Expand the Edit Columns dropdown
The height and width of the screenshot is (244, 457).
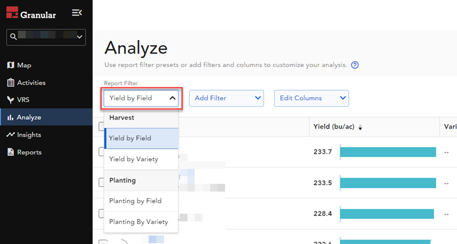[x=311, y=98]
